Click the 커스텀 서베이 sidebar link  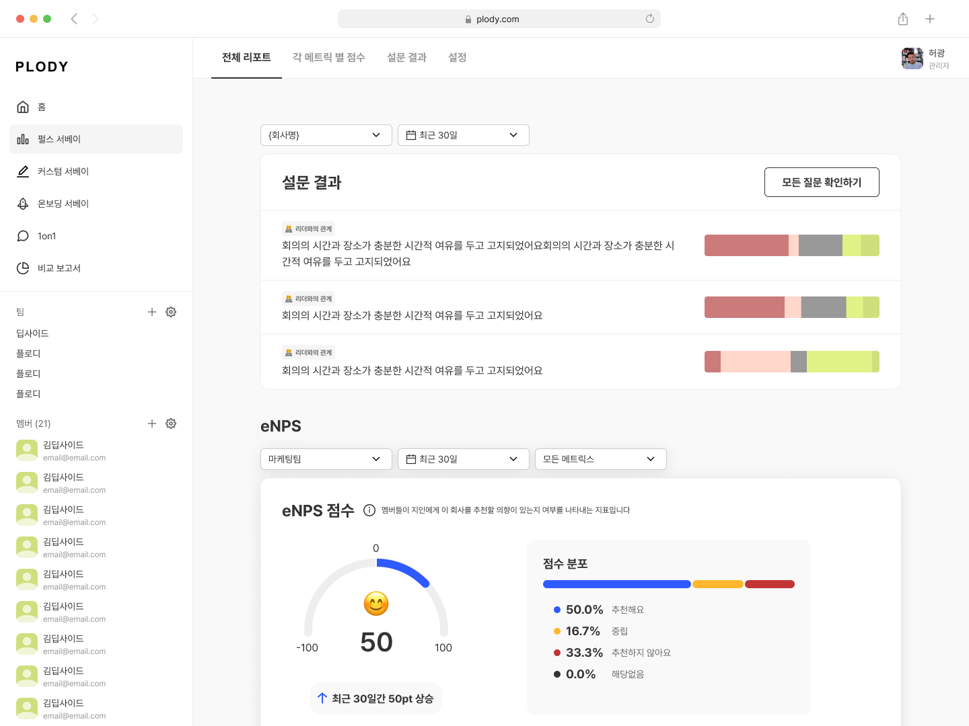[96, 171]
